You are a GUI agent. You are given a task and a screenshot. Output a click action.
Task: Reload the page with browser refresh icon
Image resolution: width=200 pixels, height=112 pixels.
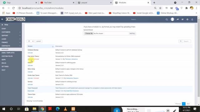tap(13, 8)
